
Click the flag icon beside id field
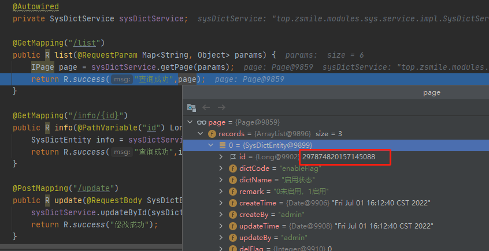point(233,157)
